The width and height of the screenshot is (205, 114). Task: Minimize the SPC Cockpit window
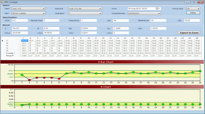[x=187, y=2]
